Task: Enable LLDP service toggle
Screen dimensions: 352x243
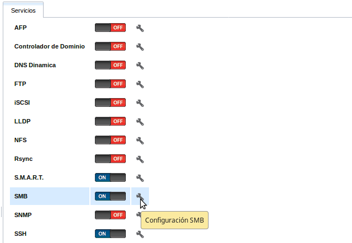Action: point(110,121)
